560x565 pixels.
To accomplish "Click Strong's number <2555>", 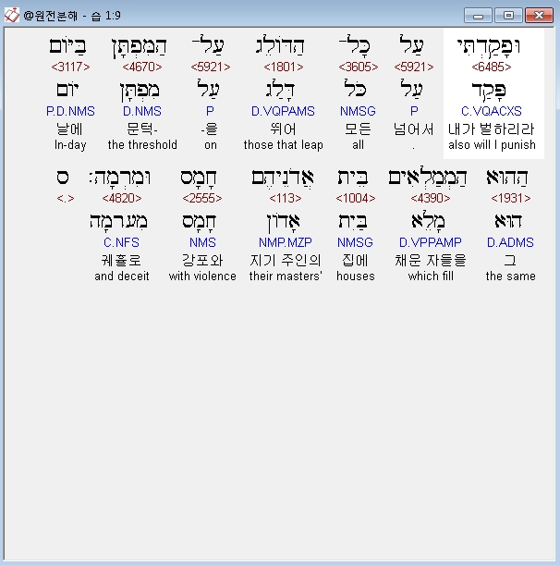I will 202,198.
